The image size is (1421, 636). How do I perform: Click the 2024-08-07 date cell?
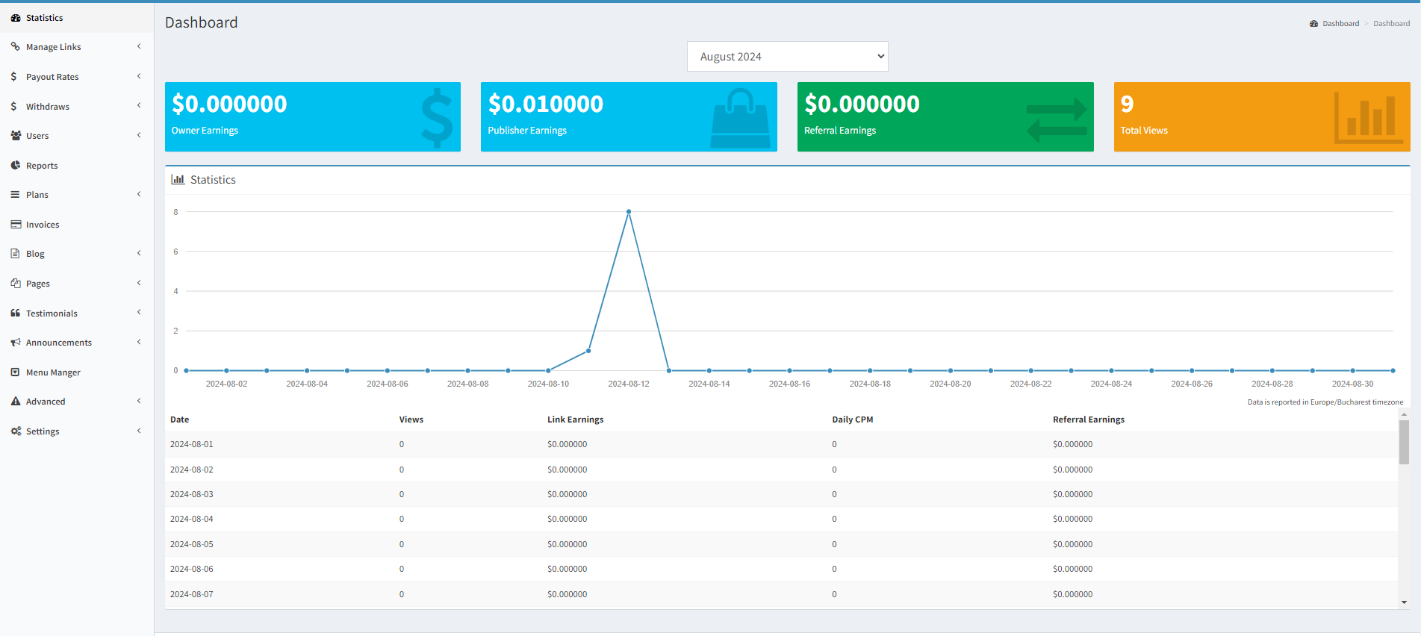pos(192,594)
